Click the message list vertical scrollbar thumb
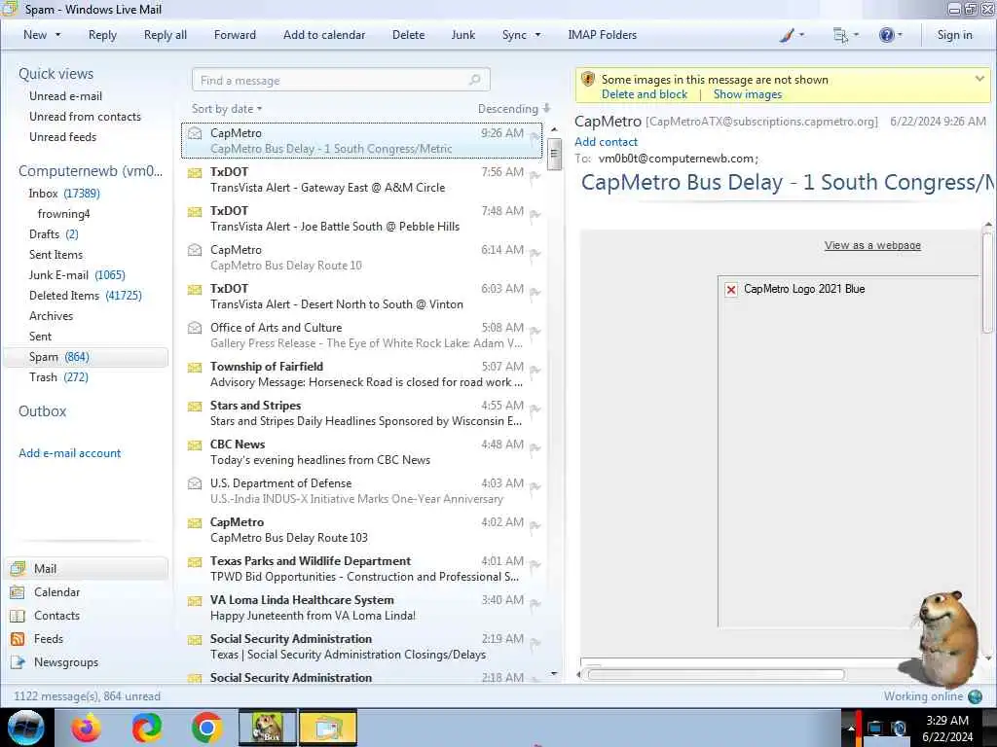997x747 pixels. point(554,155)
